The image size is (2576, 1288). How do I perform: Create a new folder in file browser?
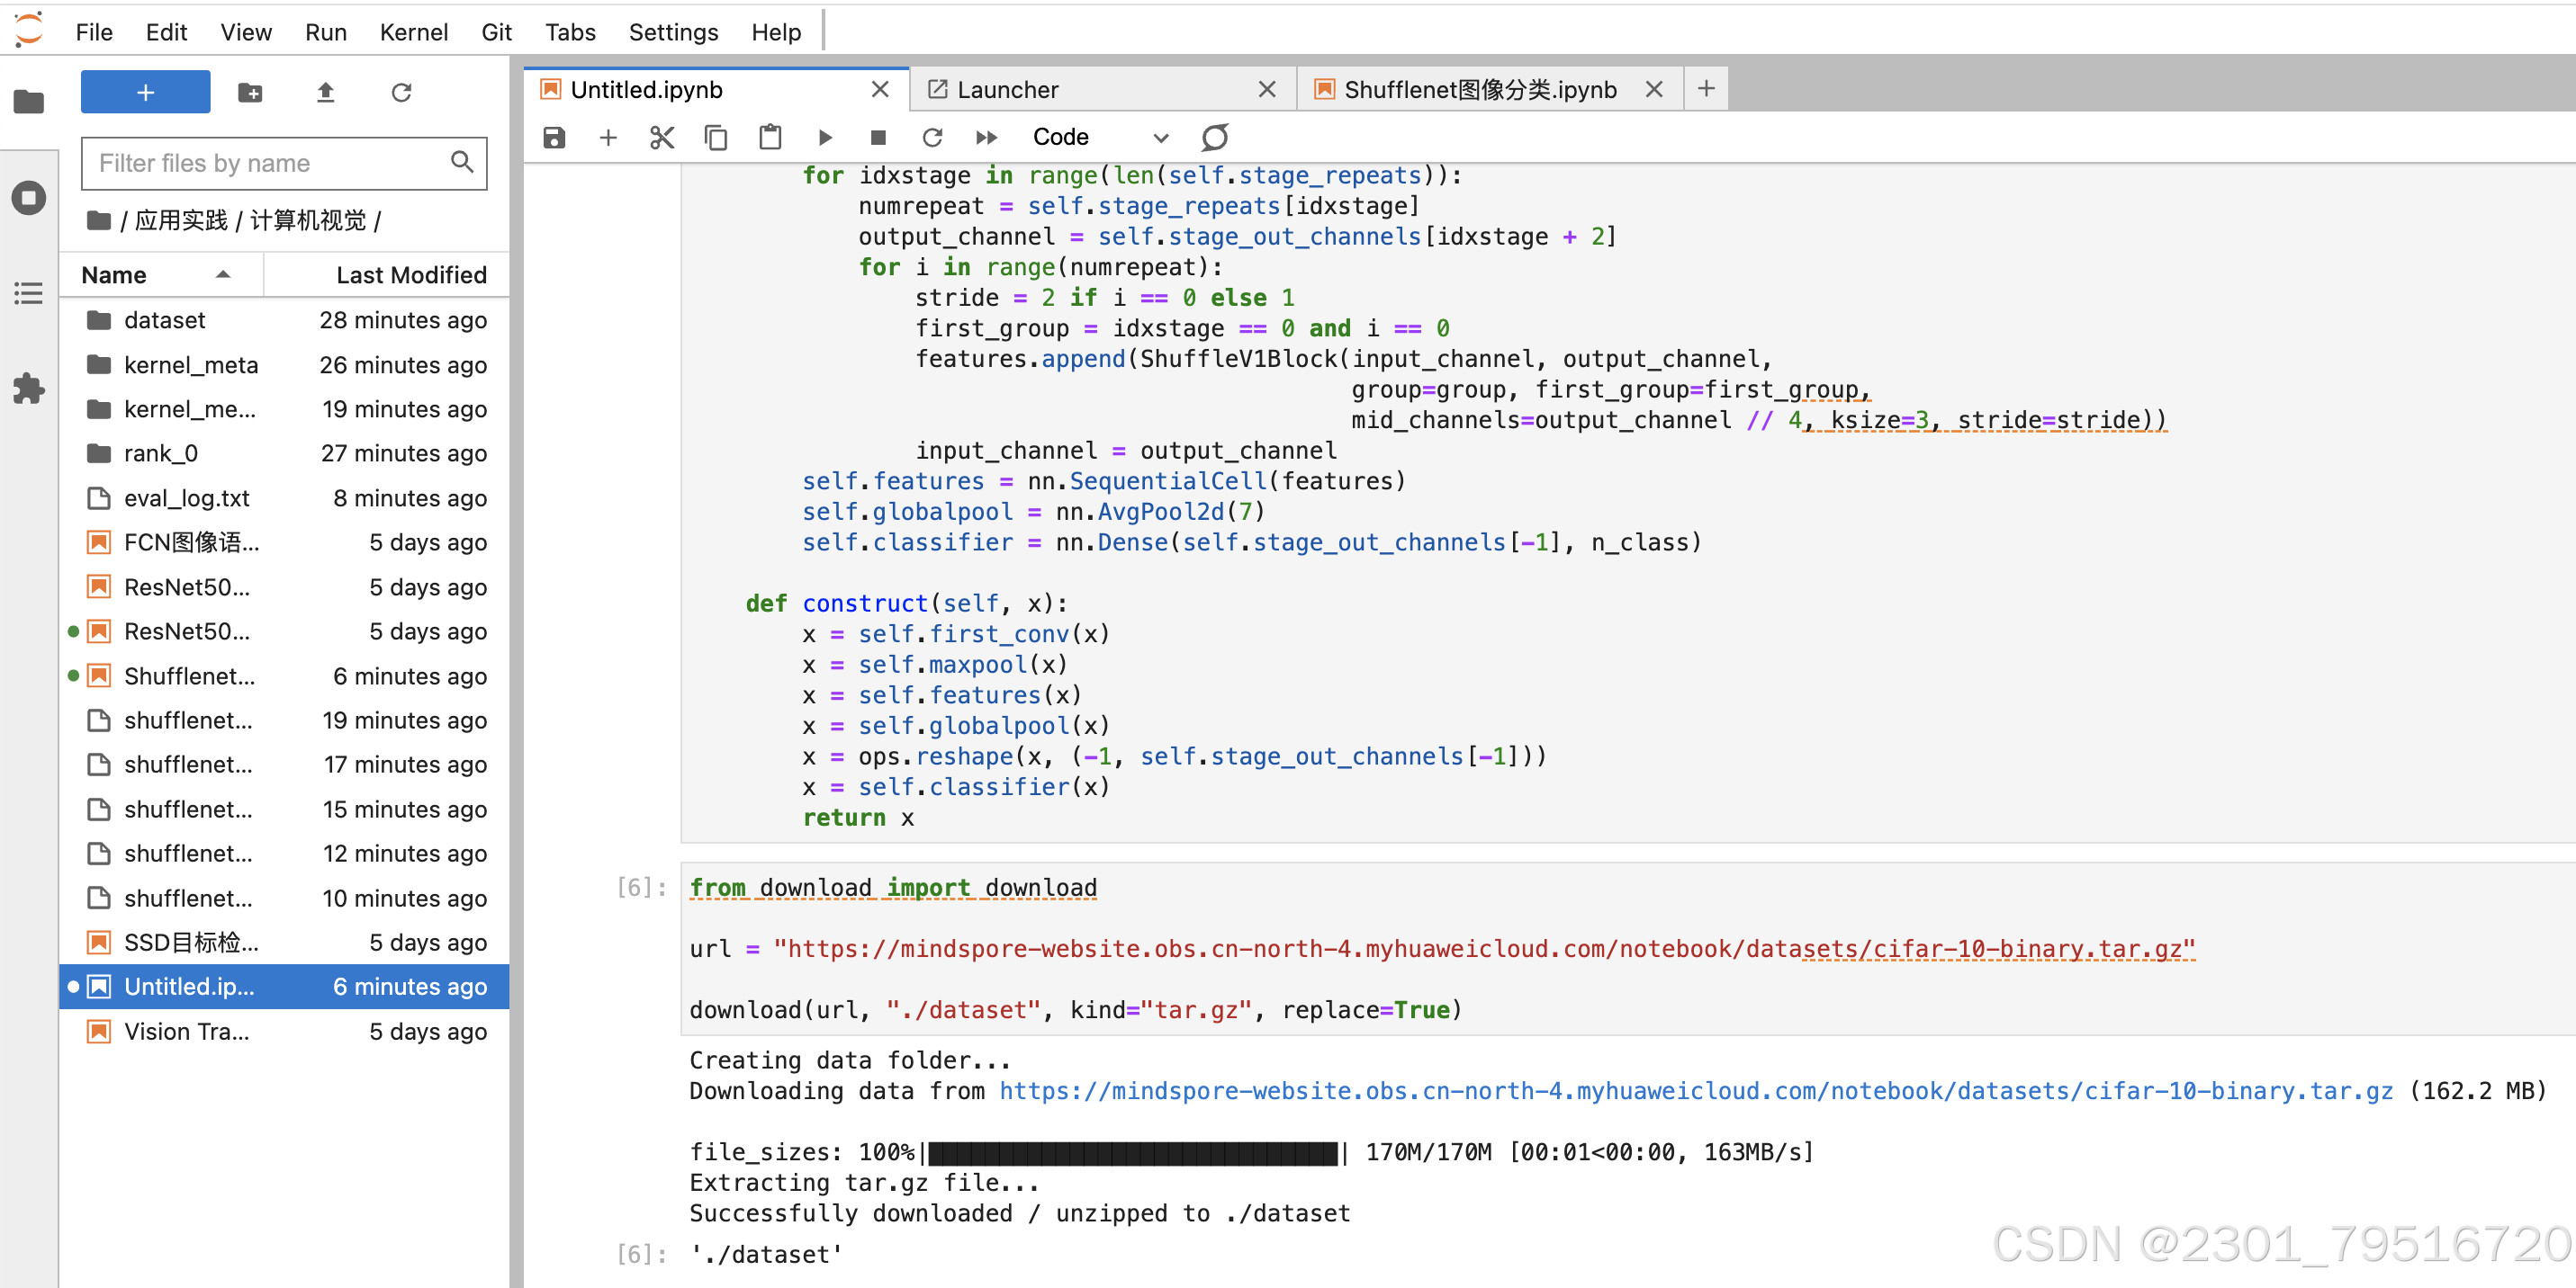(x=250, y=93)
